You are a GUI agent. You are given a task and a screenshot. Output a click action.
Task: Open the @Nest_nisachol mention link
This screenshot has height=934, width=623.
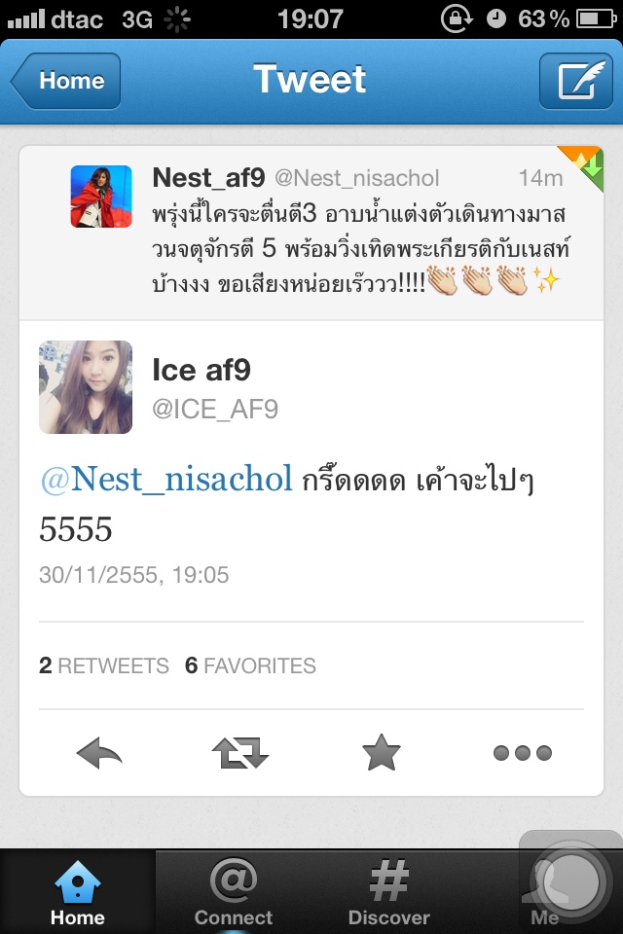pyautogui.click(x=166, y=479)
